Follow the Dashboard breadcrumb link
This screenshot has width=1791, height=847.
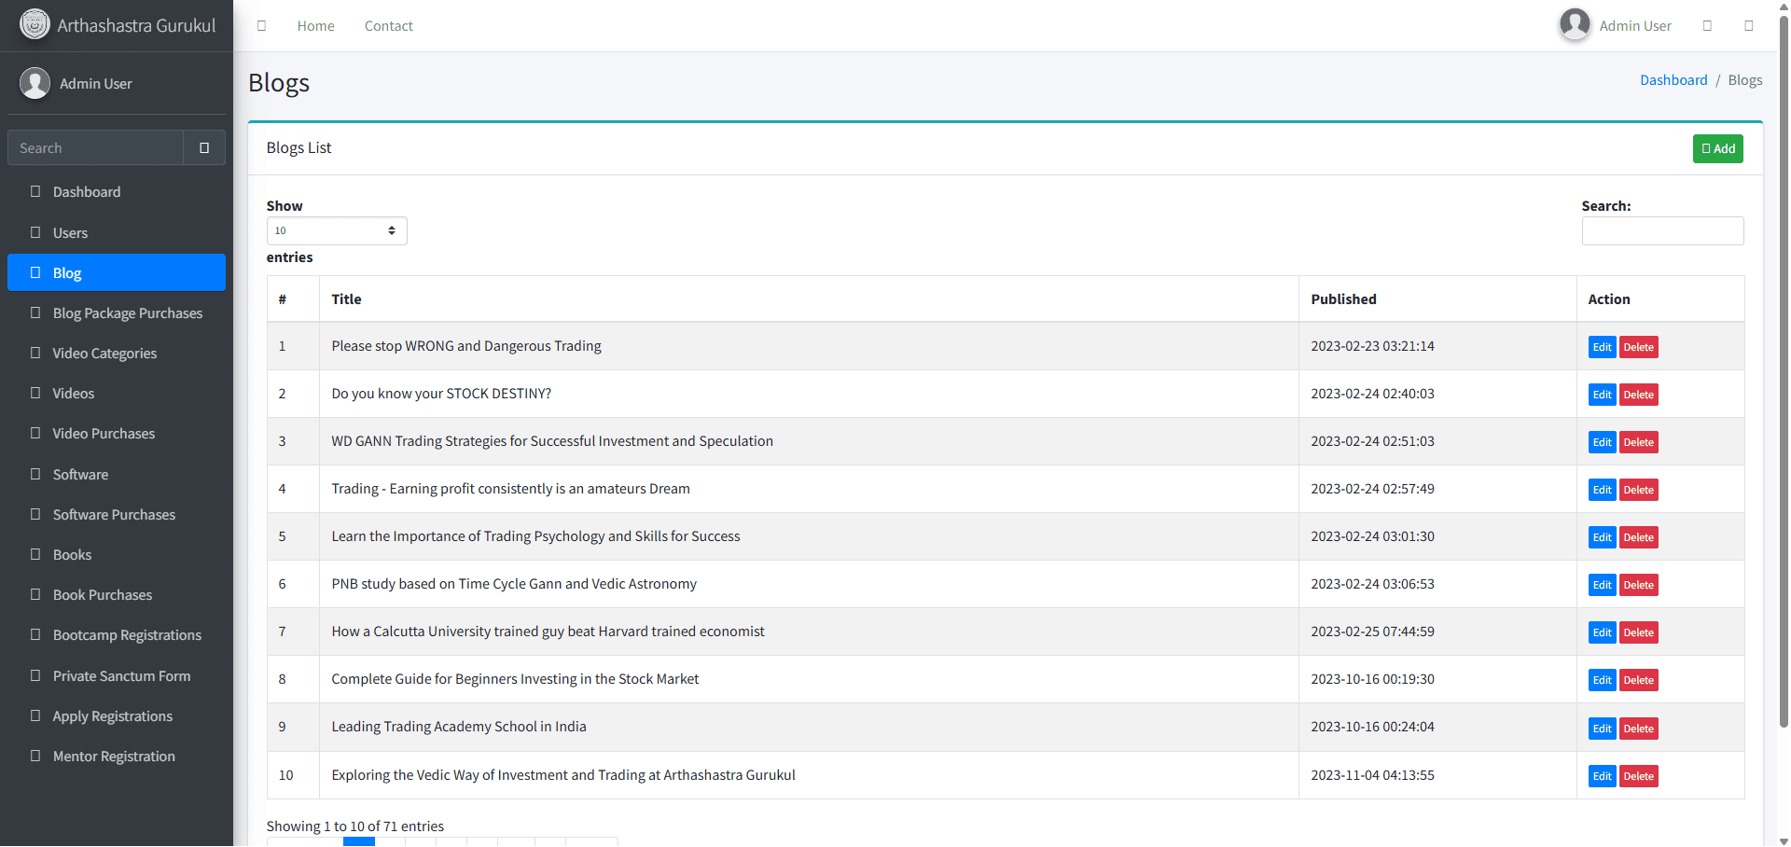[x=1673, y=80]
